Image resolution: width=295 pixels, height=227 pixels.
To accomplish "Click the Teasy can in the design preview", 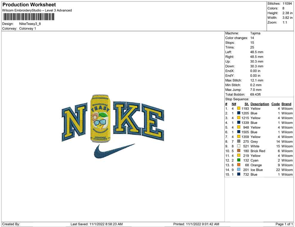I will click(x=100, y=118).
